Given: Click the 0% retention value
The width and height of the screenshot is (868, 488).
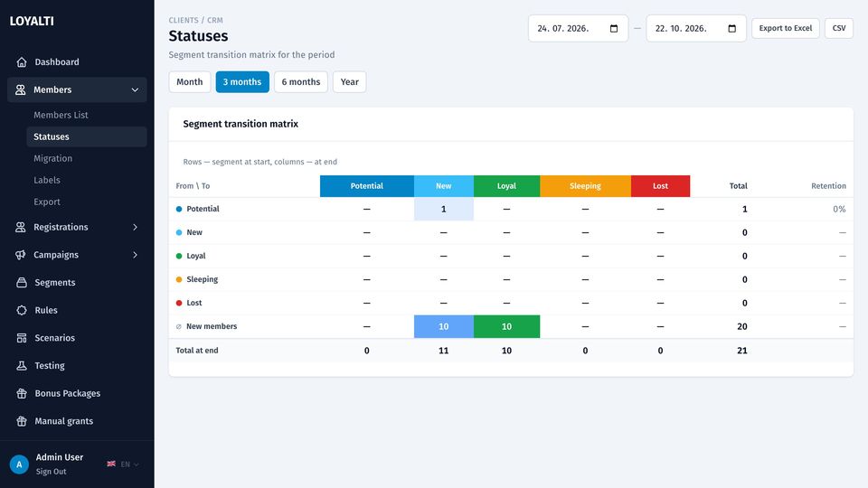Looking at the screenshot, I should pos(839,209).
